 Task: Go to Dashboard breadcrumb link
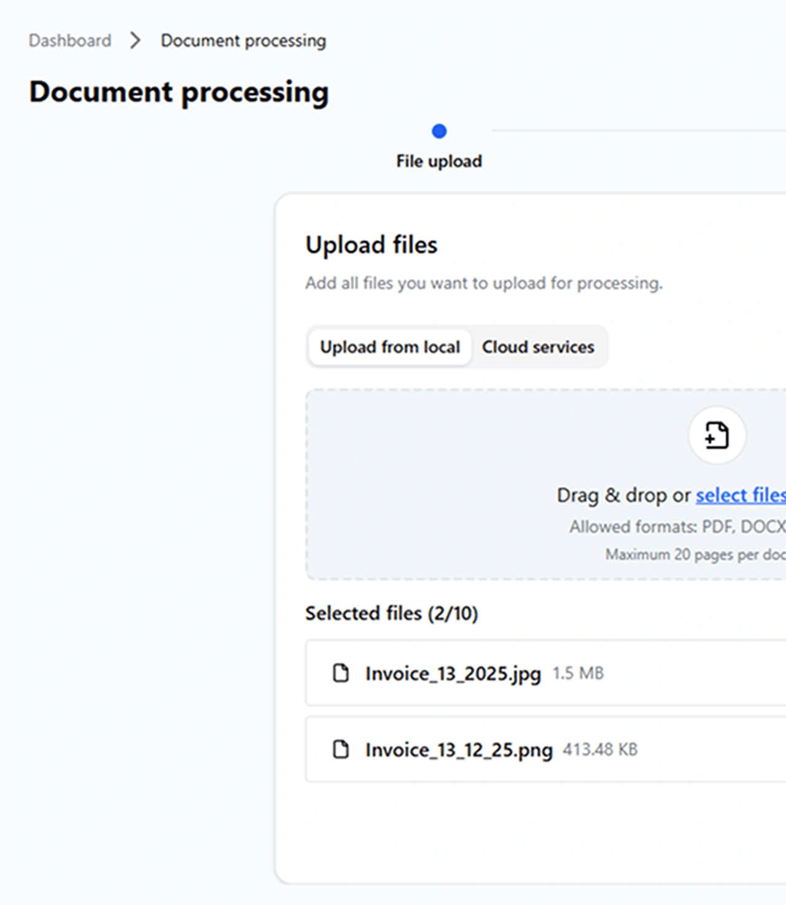[x=70, y=41]
